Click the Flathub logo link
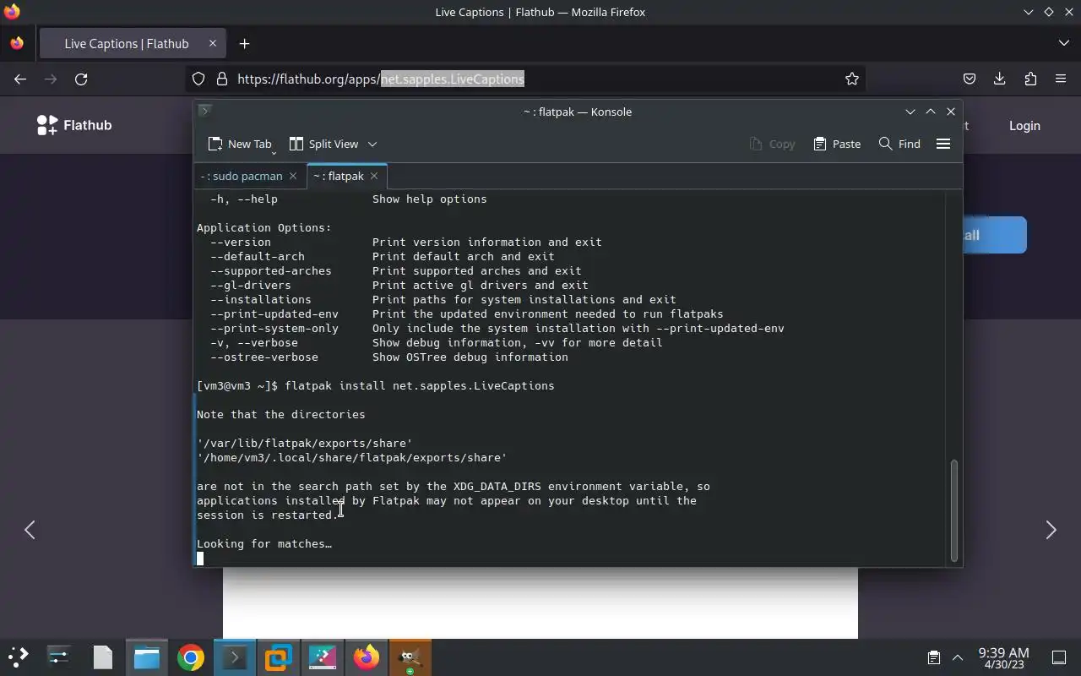This screenshot has width=1081, height=676. pos(74,125)
